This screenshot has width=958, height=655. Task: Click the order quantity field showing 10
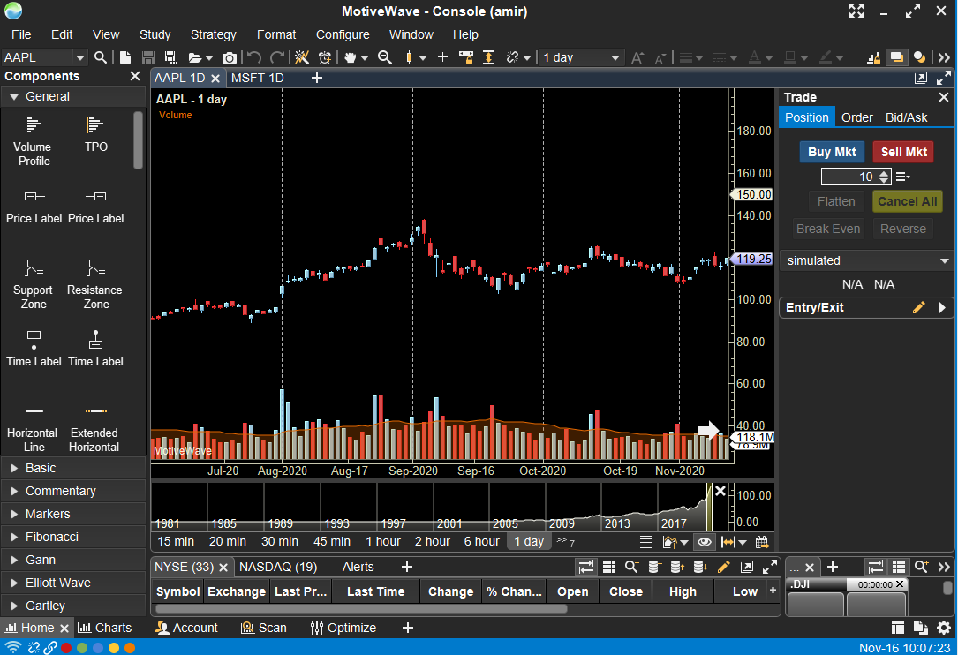tap(849, 177)
